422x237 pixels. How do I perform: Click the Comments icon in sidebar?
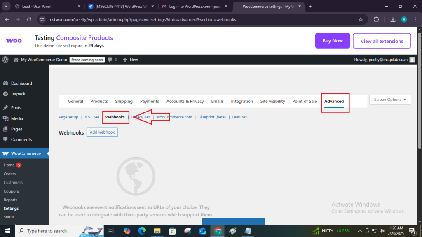tap(5, 139)
